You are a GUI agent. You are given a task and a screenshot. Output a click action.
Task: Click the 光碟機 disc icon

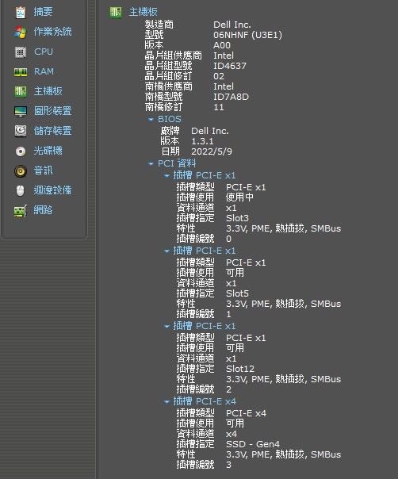point(21,151)
